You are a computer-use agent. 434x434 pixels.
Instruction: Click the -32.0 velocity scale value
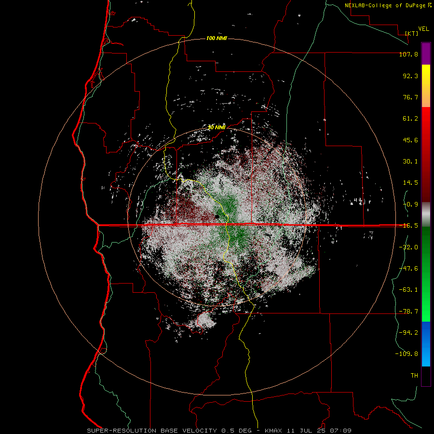(x=408, y=247)
